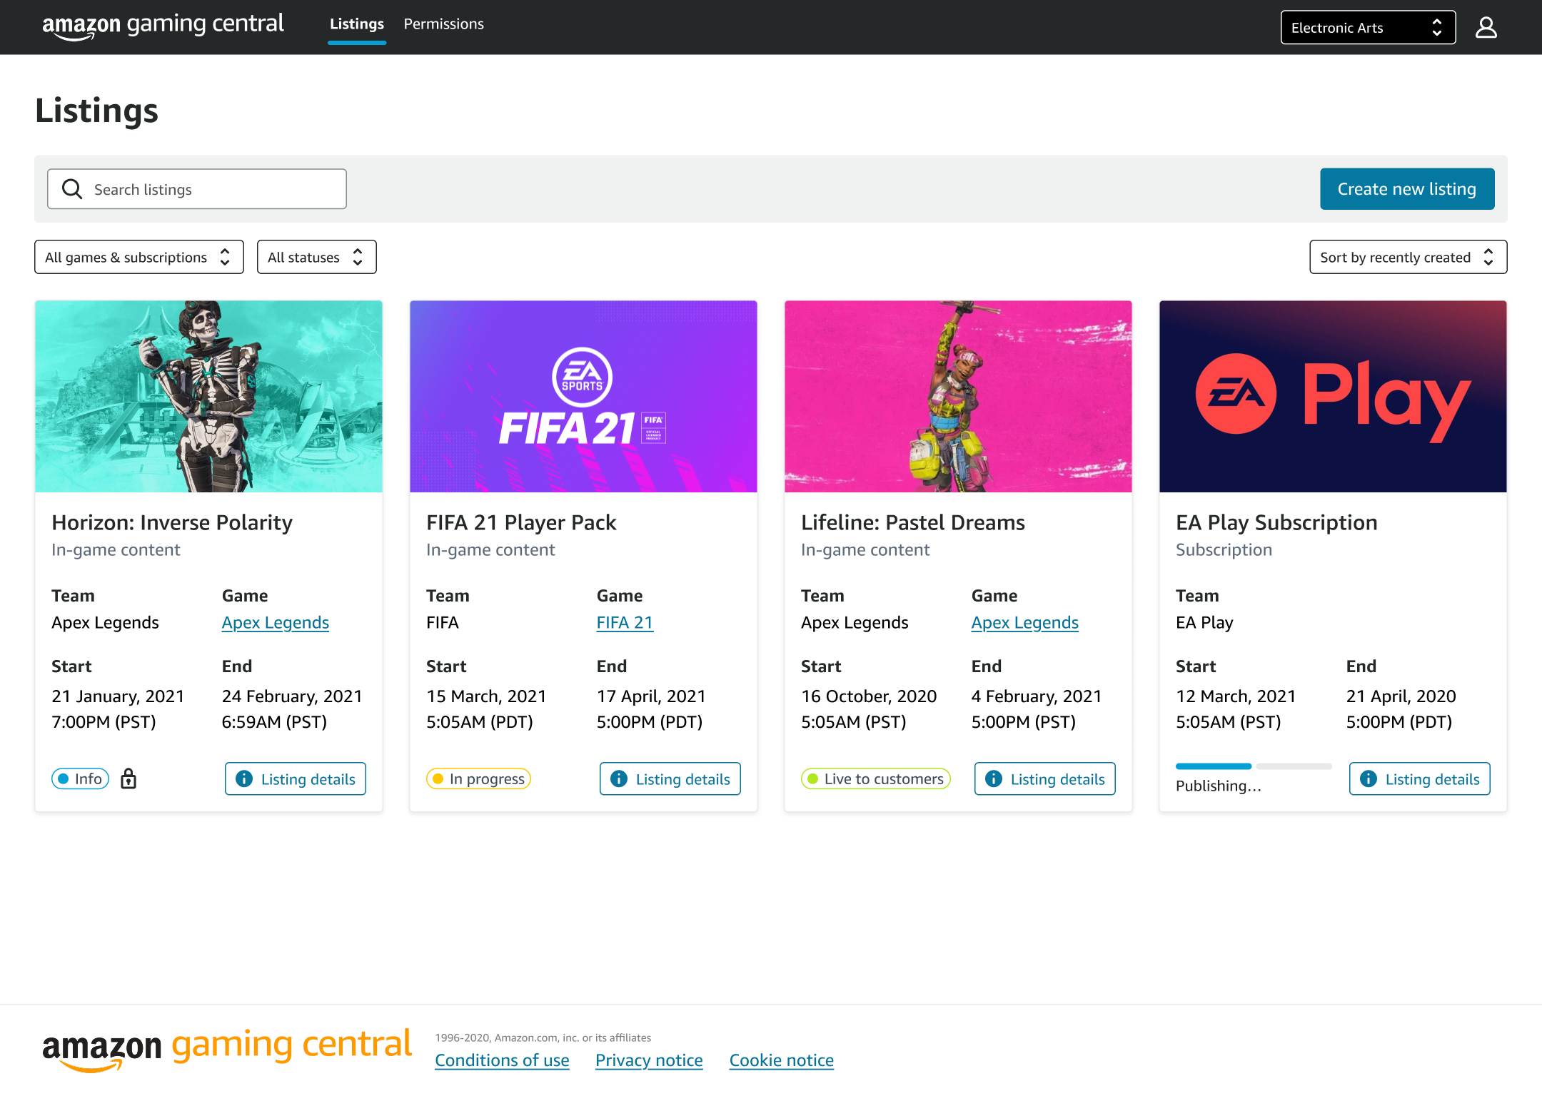The image size is (1542, 1096).
Task: Follow Apex Legends link on Lifeline card
Action: tap(1025, 623)
